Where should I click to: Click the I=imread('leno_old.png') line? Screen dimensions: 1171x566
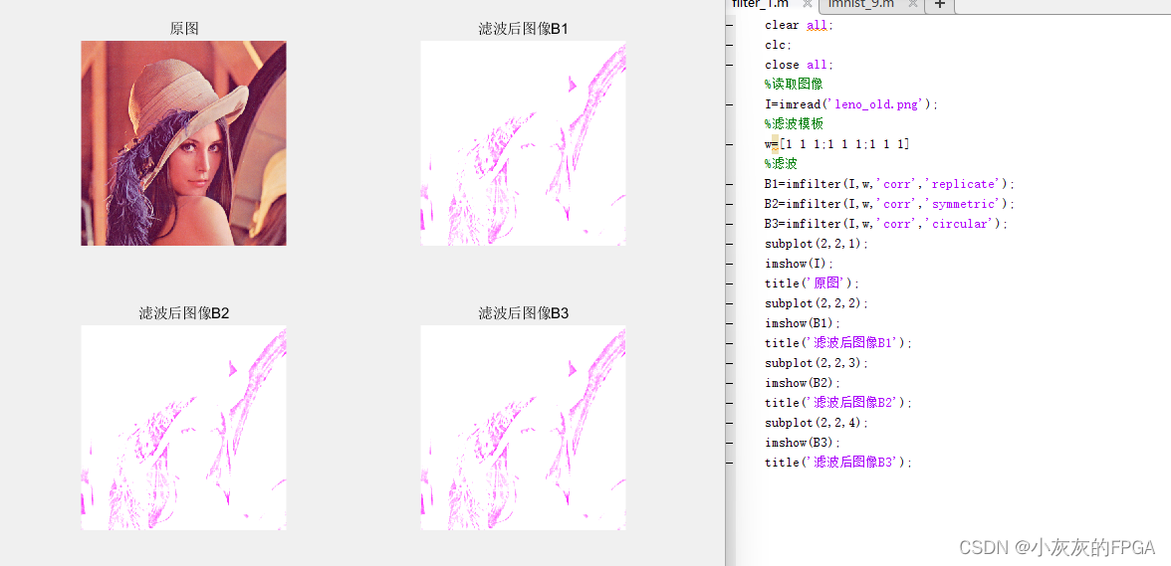click(851, 104)
